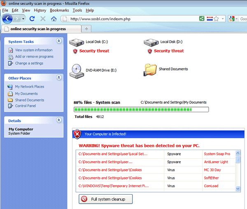Open 'My Network Places' link
This screenshot has height=209, width=247.
tap(30, 87)
